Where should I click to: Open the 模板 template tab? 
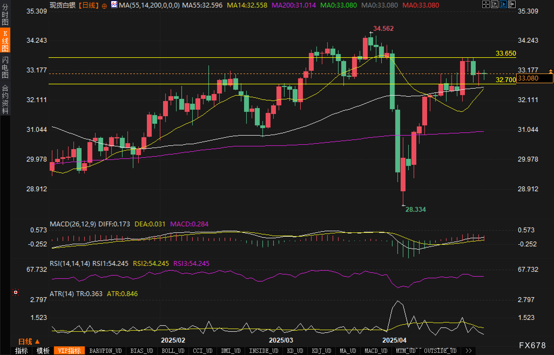(43, 351)
